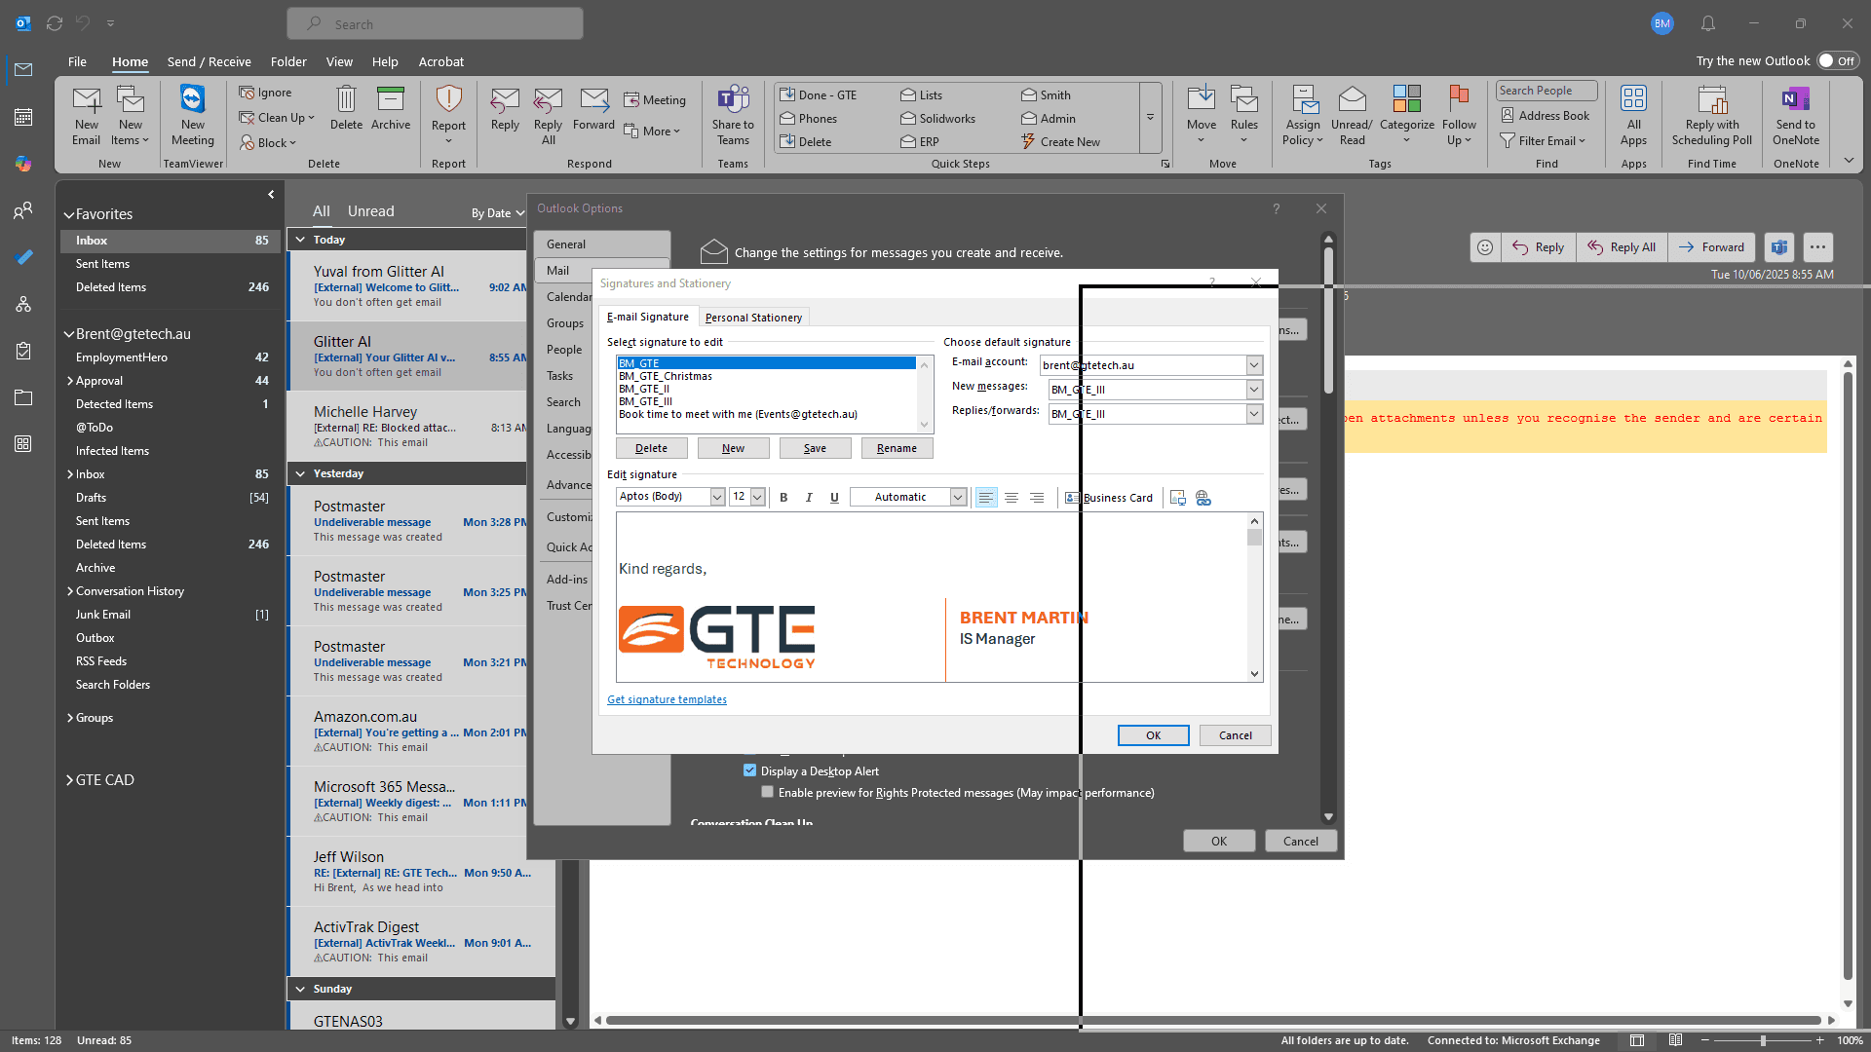Click notifications bell icon
This screenshot has height=1052, width=1871.
tap(1708, 23)
